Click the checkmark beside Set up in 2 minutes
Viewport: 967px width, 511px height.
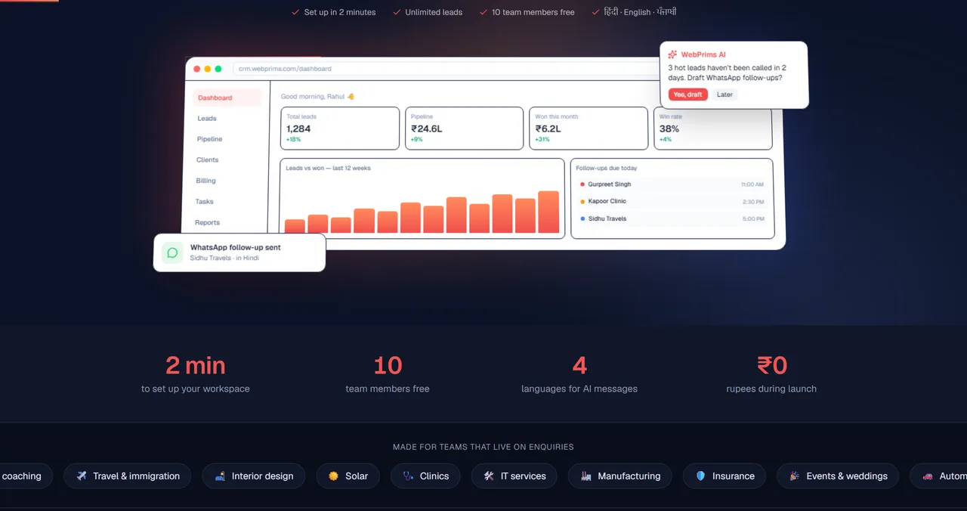pyautogui.click(x=295, y=12)
